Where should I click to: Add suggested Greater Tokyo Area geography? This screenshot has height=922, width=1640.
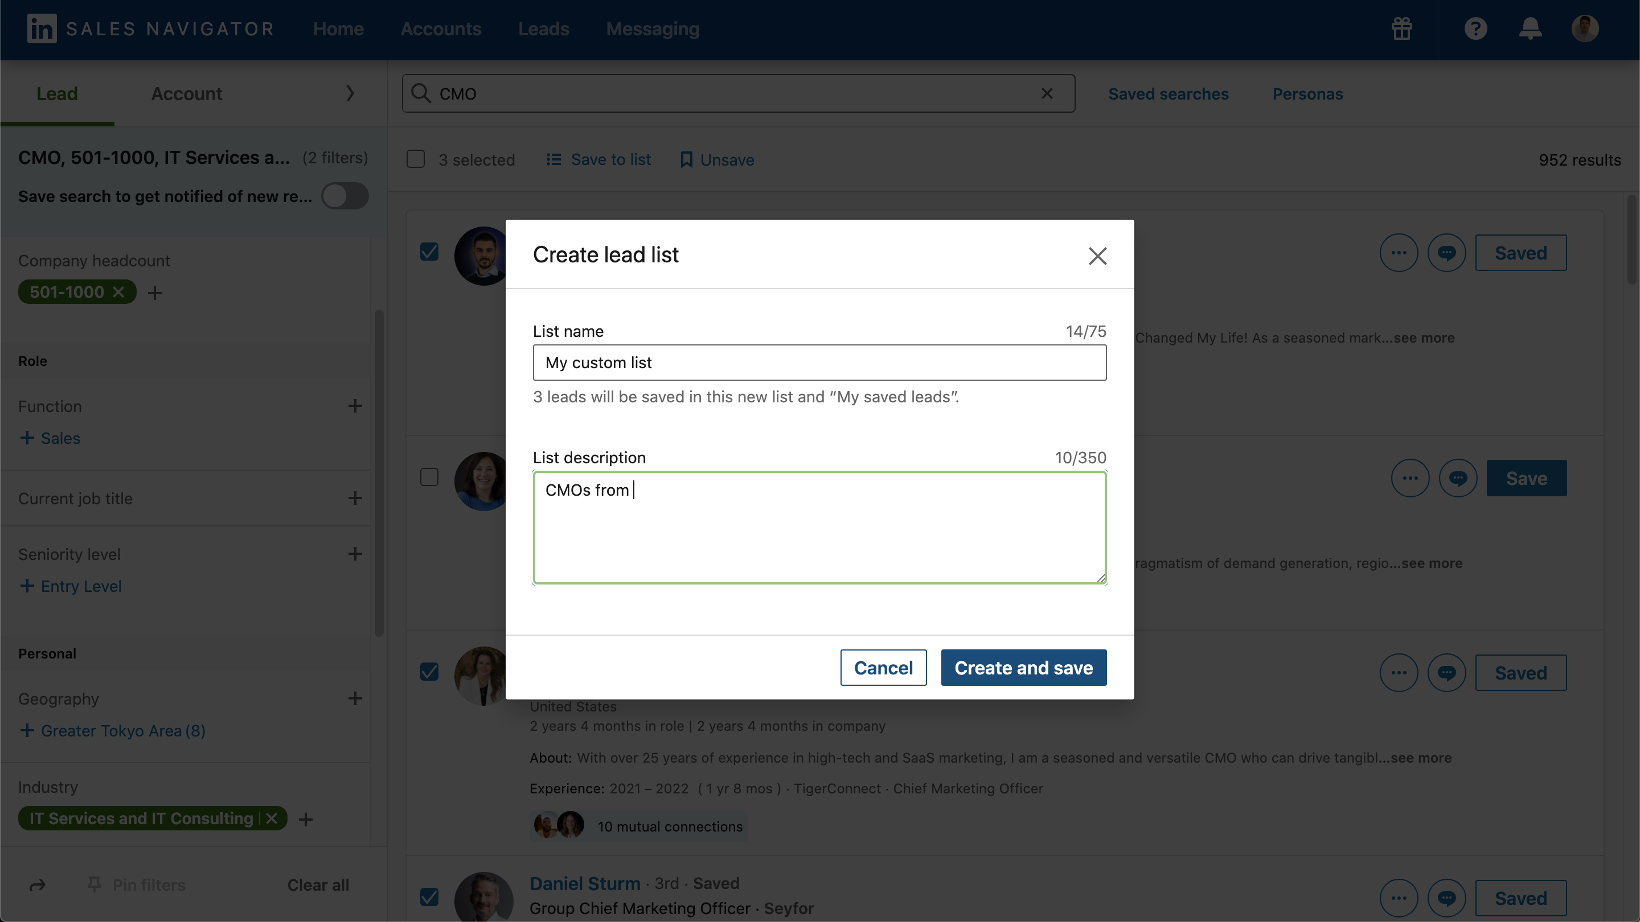[x=112, y=730]
